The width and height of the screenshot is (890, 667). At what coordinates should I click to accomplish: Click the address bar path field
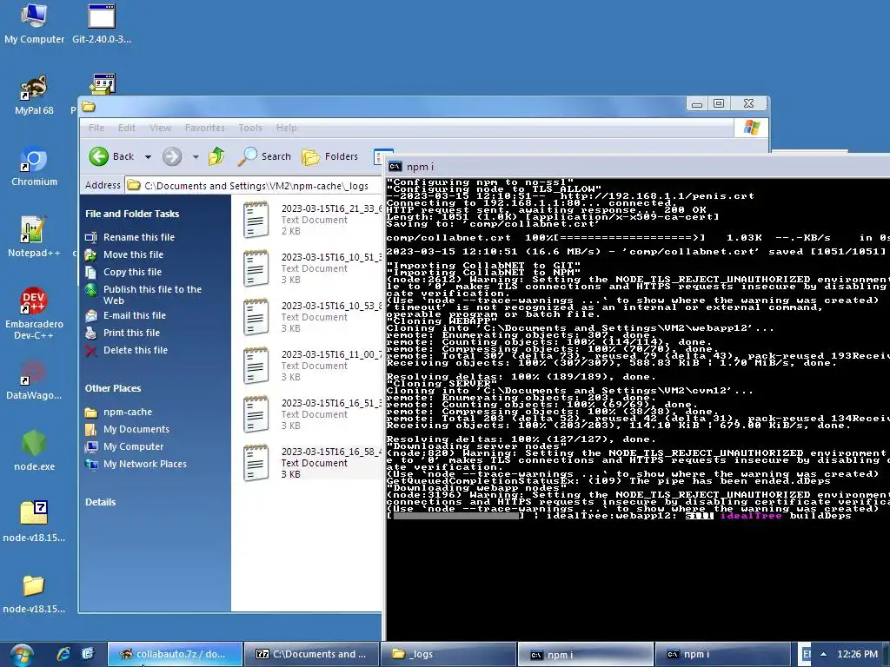coord(254,186)
